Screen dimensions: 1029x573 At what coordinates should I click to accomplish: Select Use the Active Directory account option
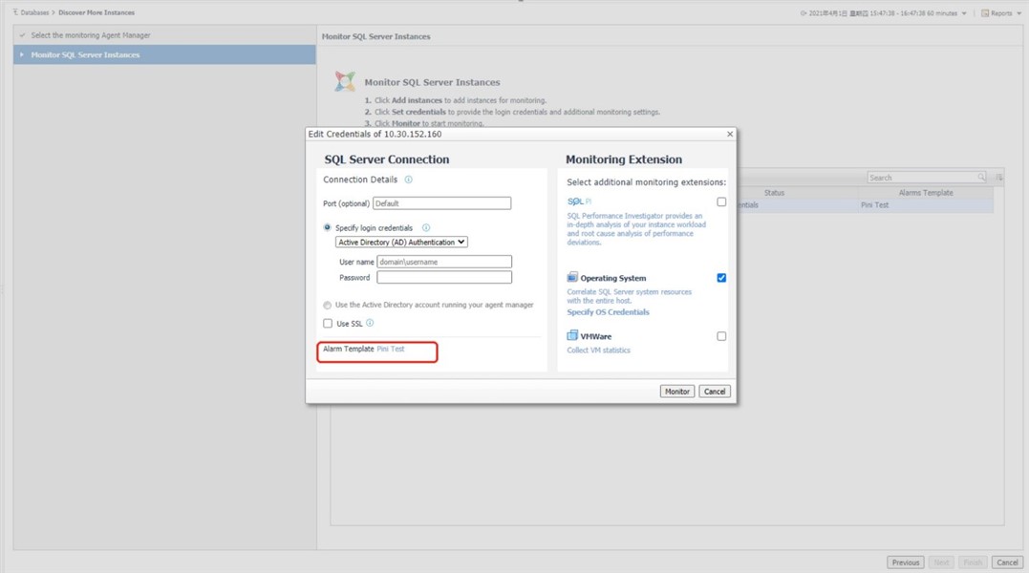328,305
